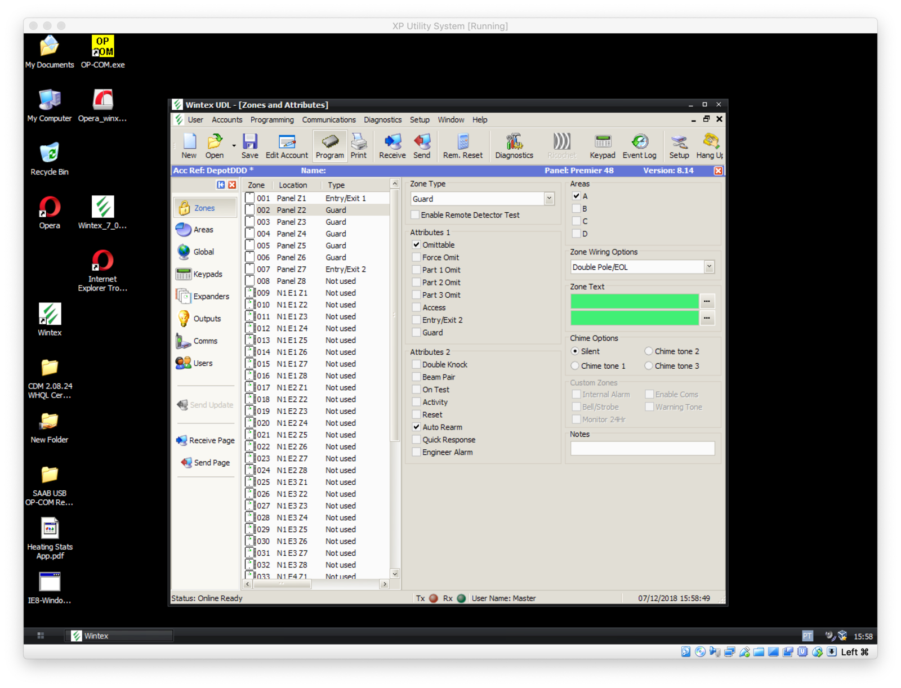
Task: Open the Keypad toolbar icon
Action: 603,146
